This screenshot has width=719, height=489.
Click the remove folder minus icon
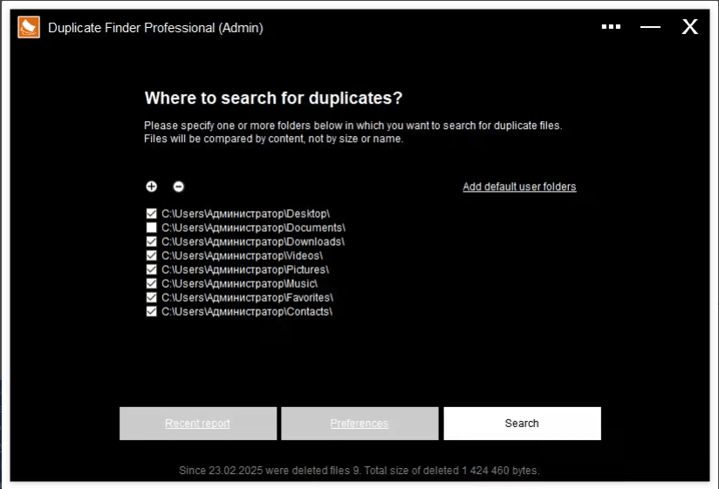click(178, 187)
